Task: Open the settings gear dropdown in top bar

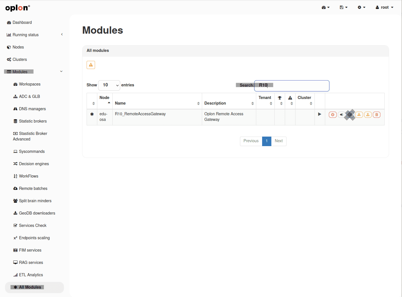Action: (361, 7)
